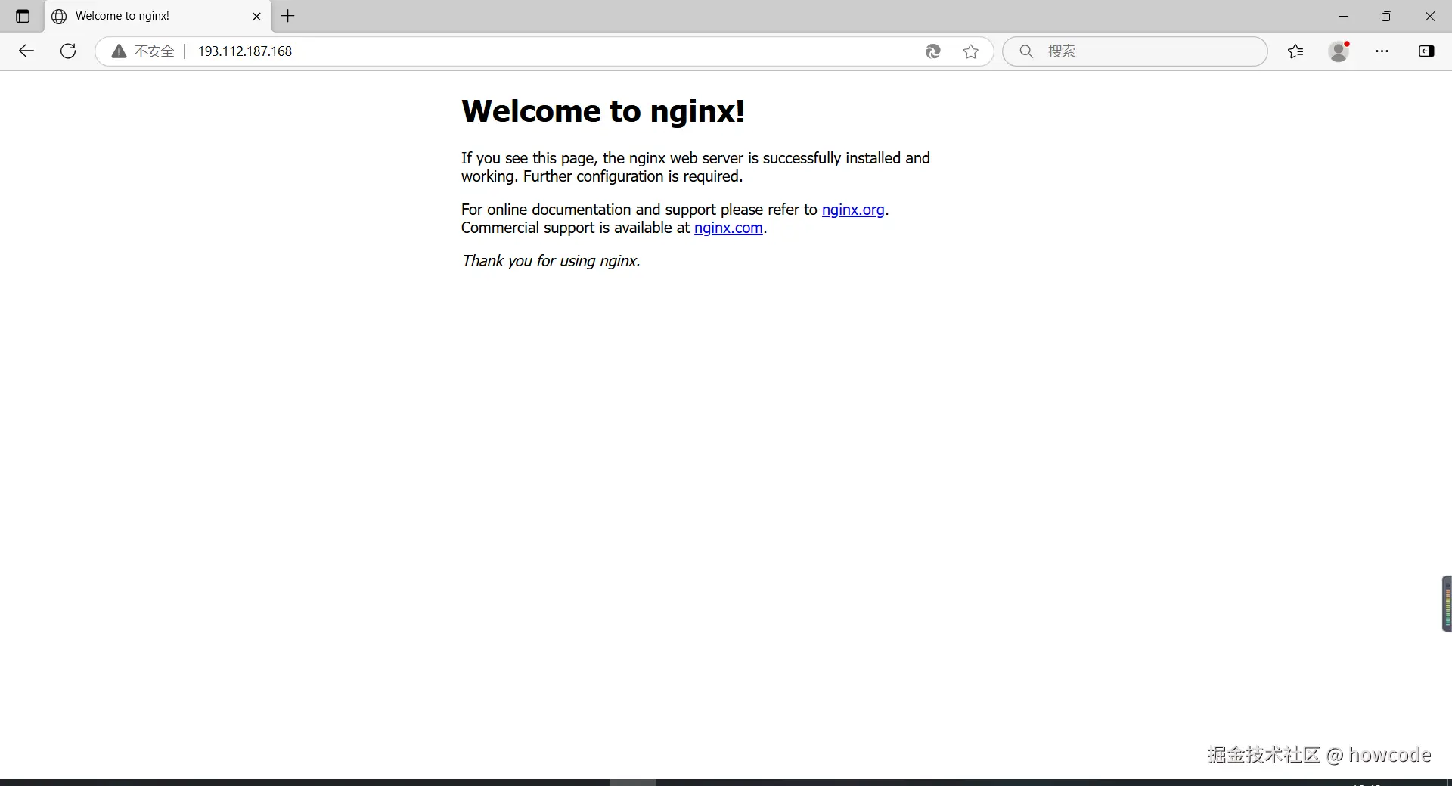Click the Edge browser icon in address bar
Image resolution: width=1452 pixels, height=786 pixels.
933,51
